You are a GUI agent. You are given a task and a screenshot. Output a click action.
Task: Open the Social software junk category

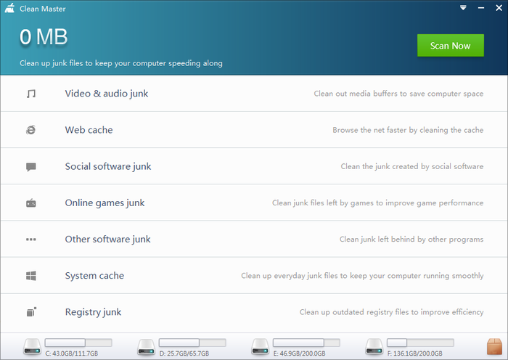(254, 166)
